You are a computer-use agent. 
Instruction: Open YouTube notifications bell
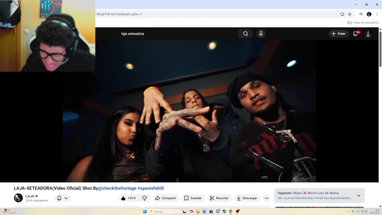click(355, 34)
